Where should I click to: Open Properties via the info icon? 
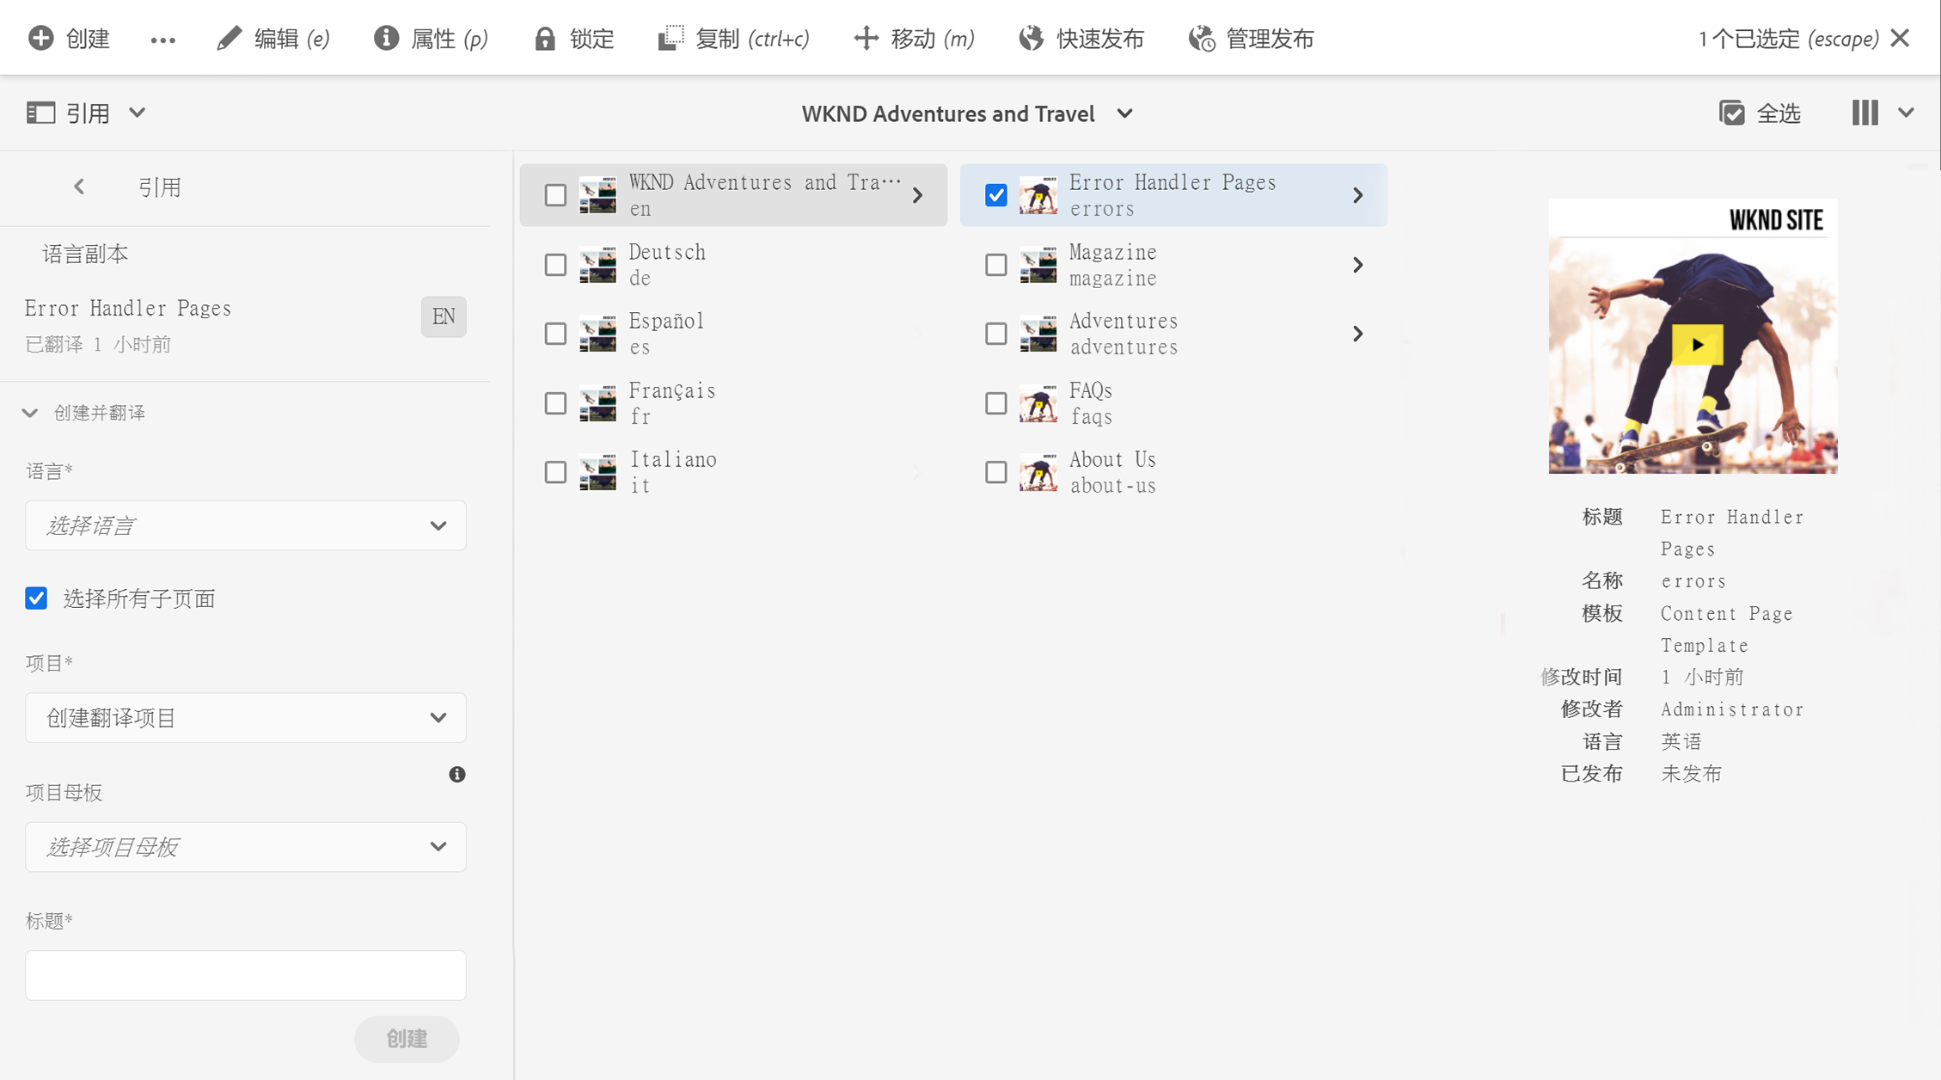(x=386, y=38)
